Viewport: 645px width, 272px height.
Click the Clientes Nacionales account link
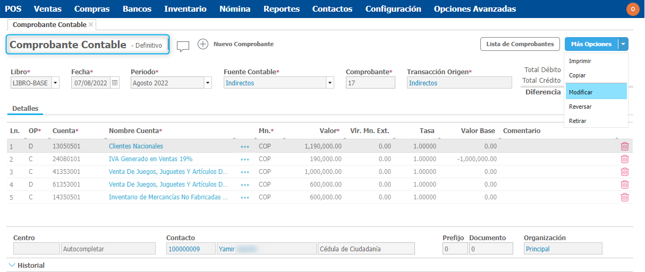point(136,146)
